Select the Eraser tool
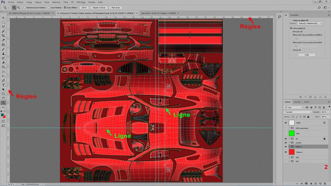 pos(3,63)
